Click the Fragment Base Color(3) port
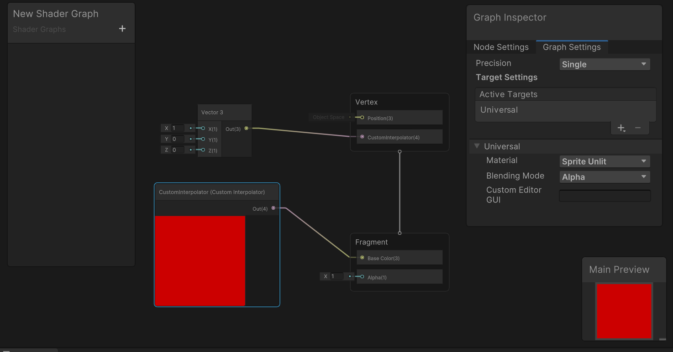The height and width of the screenshot is (352, 673). click(x=362, y=258)
